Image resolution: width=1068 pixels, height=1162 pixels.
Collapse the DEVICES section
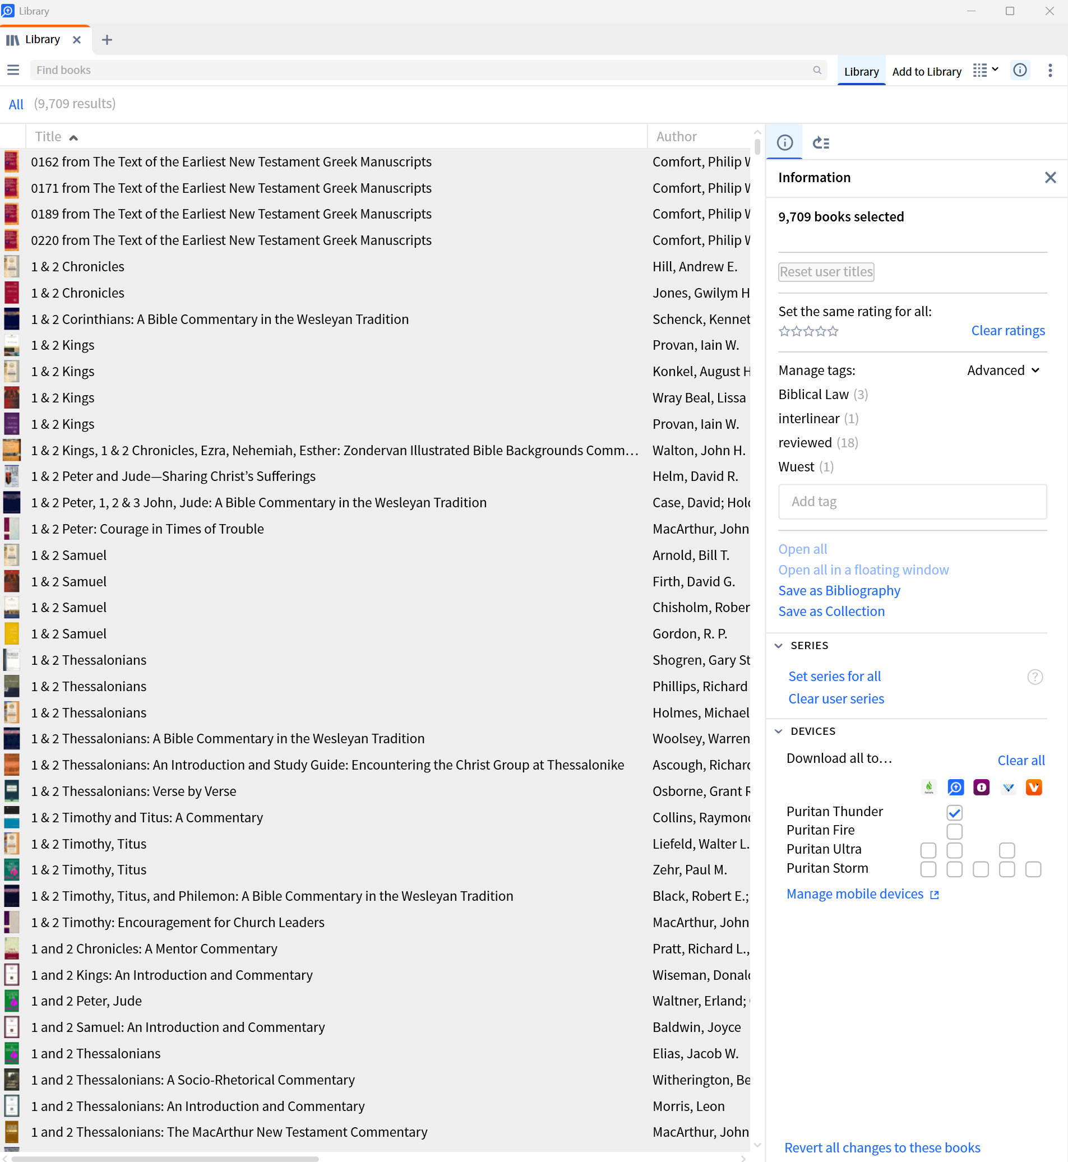(779, 730)
